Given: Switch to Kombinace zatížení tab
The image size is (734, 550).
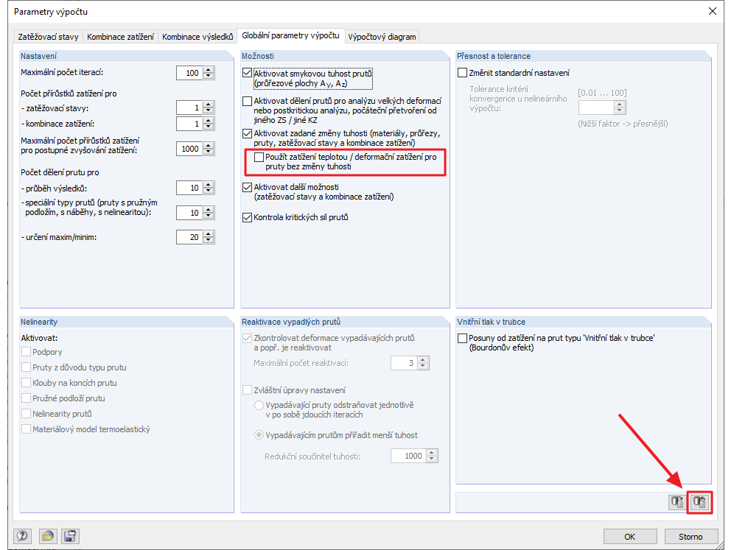Looking at the screenshot, I should click(x=120, y=37).
